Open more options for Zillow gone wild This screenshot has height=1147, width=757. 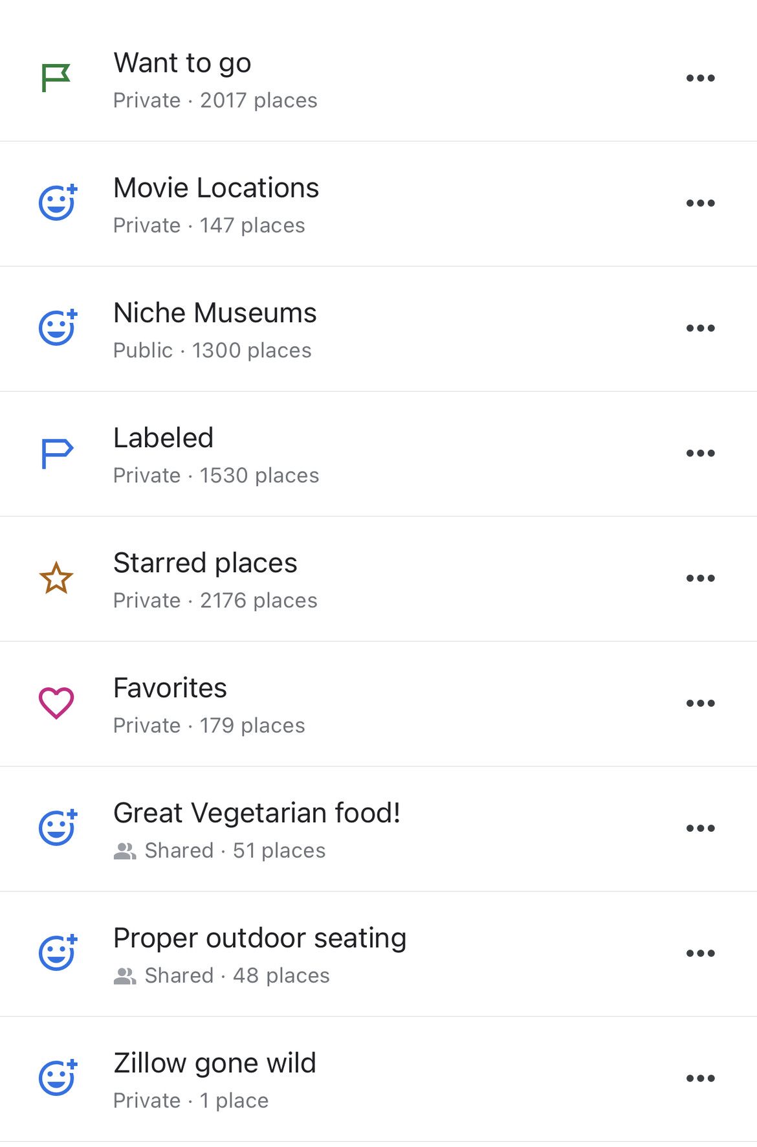(700, 1078)
